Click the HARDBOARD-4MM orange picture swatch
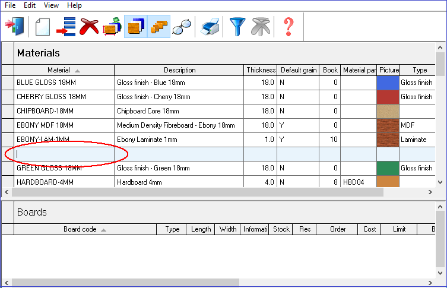Viewport: 447px width, 288px height. coord(388,182)
